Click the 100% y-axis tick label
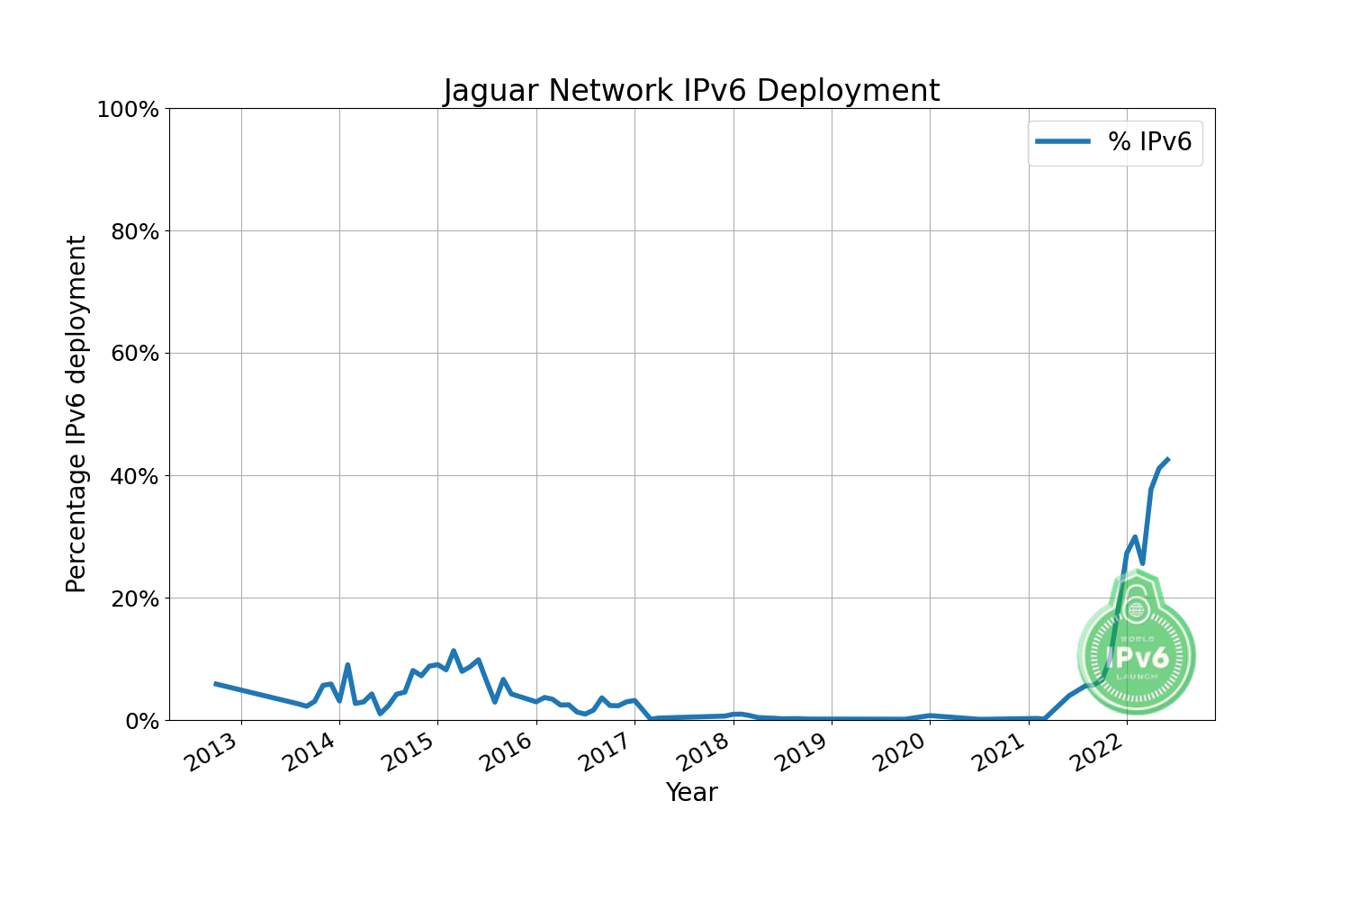 click(x=127, y=110)
